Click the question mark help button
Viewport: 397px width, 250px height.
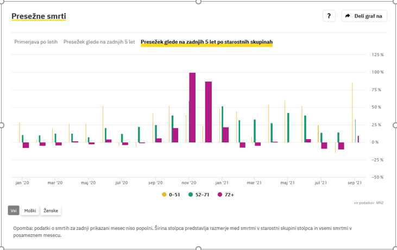pyautogui.click(x=329, y=16)
